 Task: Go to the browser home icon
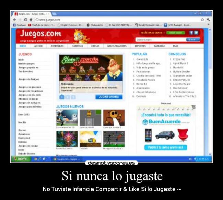pyautogui.click(x=31, y=20)
